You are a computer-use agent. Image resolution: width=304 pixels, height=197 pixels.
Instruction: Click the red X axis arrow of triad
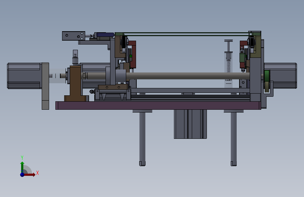(30, 175)
